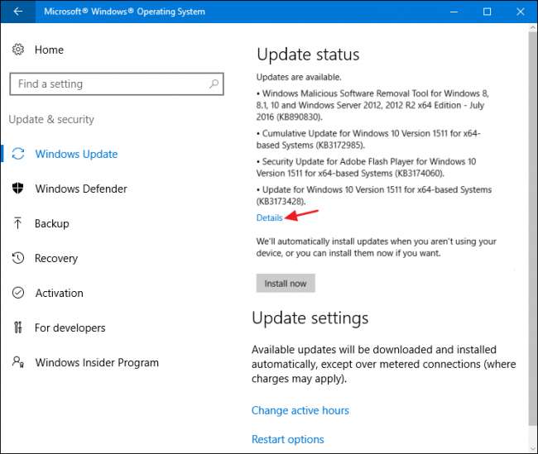Click the Recovery clock icon

point(18,258)
